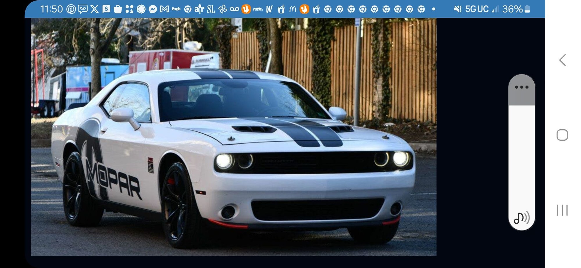Screen dimensions: 581x268
Task: Open the sun weather notification icon
Action: 141,9
